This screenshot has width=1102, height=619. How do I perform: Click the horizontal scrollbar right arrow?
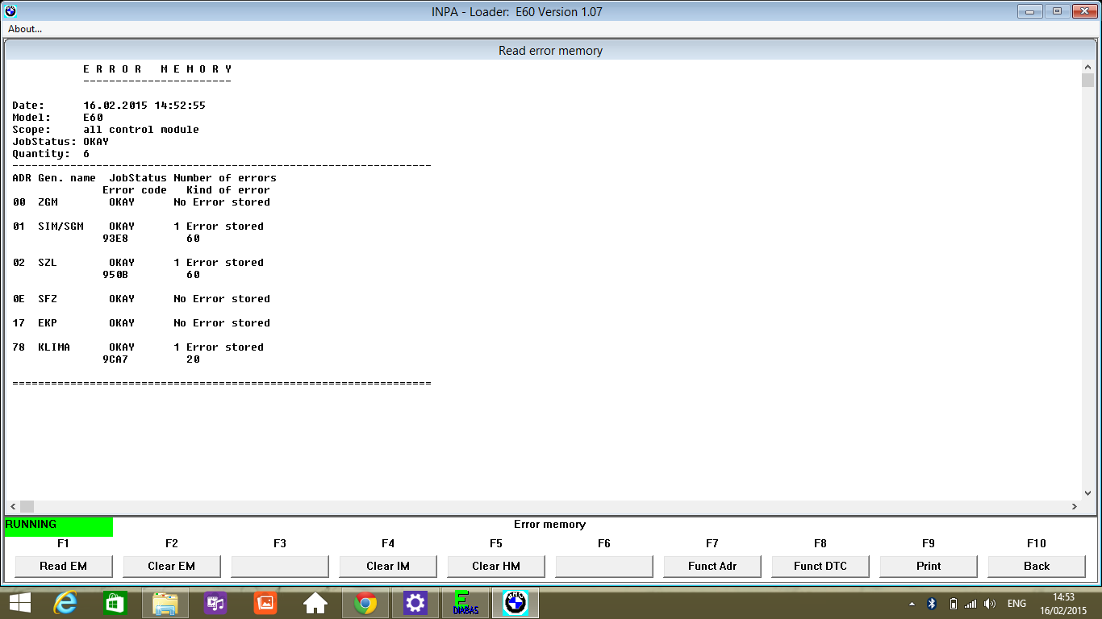click(1074, 506)
